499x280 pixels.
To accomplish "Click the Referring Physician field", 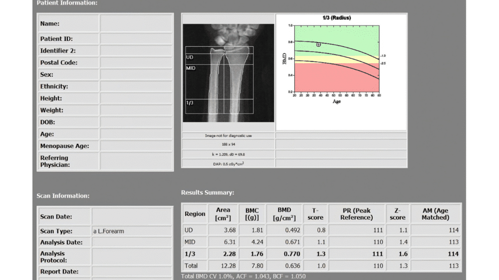I will pyautogui.click(x=136, y=160).
